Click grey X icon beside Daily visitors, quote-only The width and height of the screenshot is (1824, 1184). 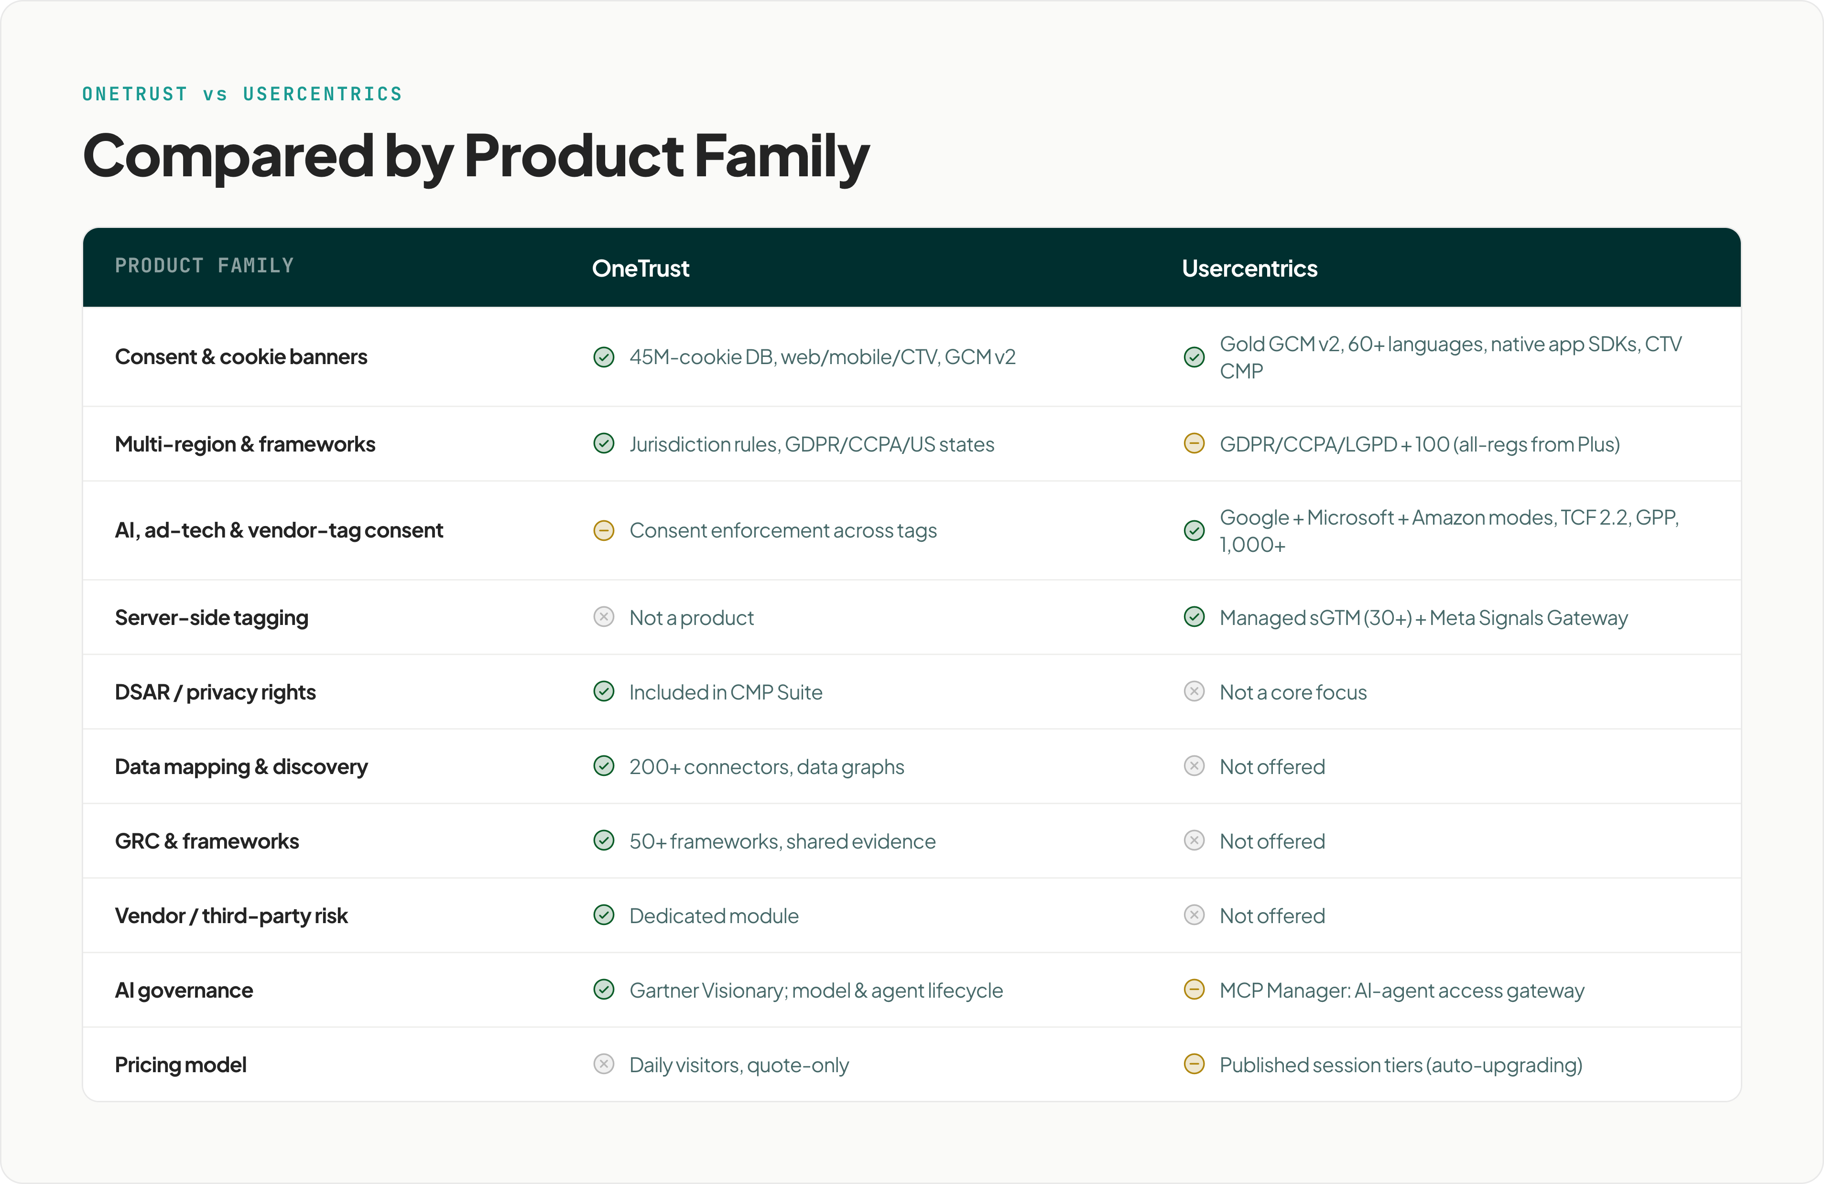coord(604,1064)
